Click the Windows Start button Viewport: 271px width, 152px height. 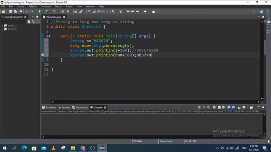(x=5, y=148)
